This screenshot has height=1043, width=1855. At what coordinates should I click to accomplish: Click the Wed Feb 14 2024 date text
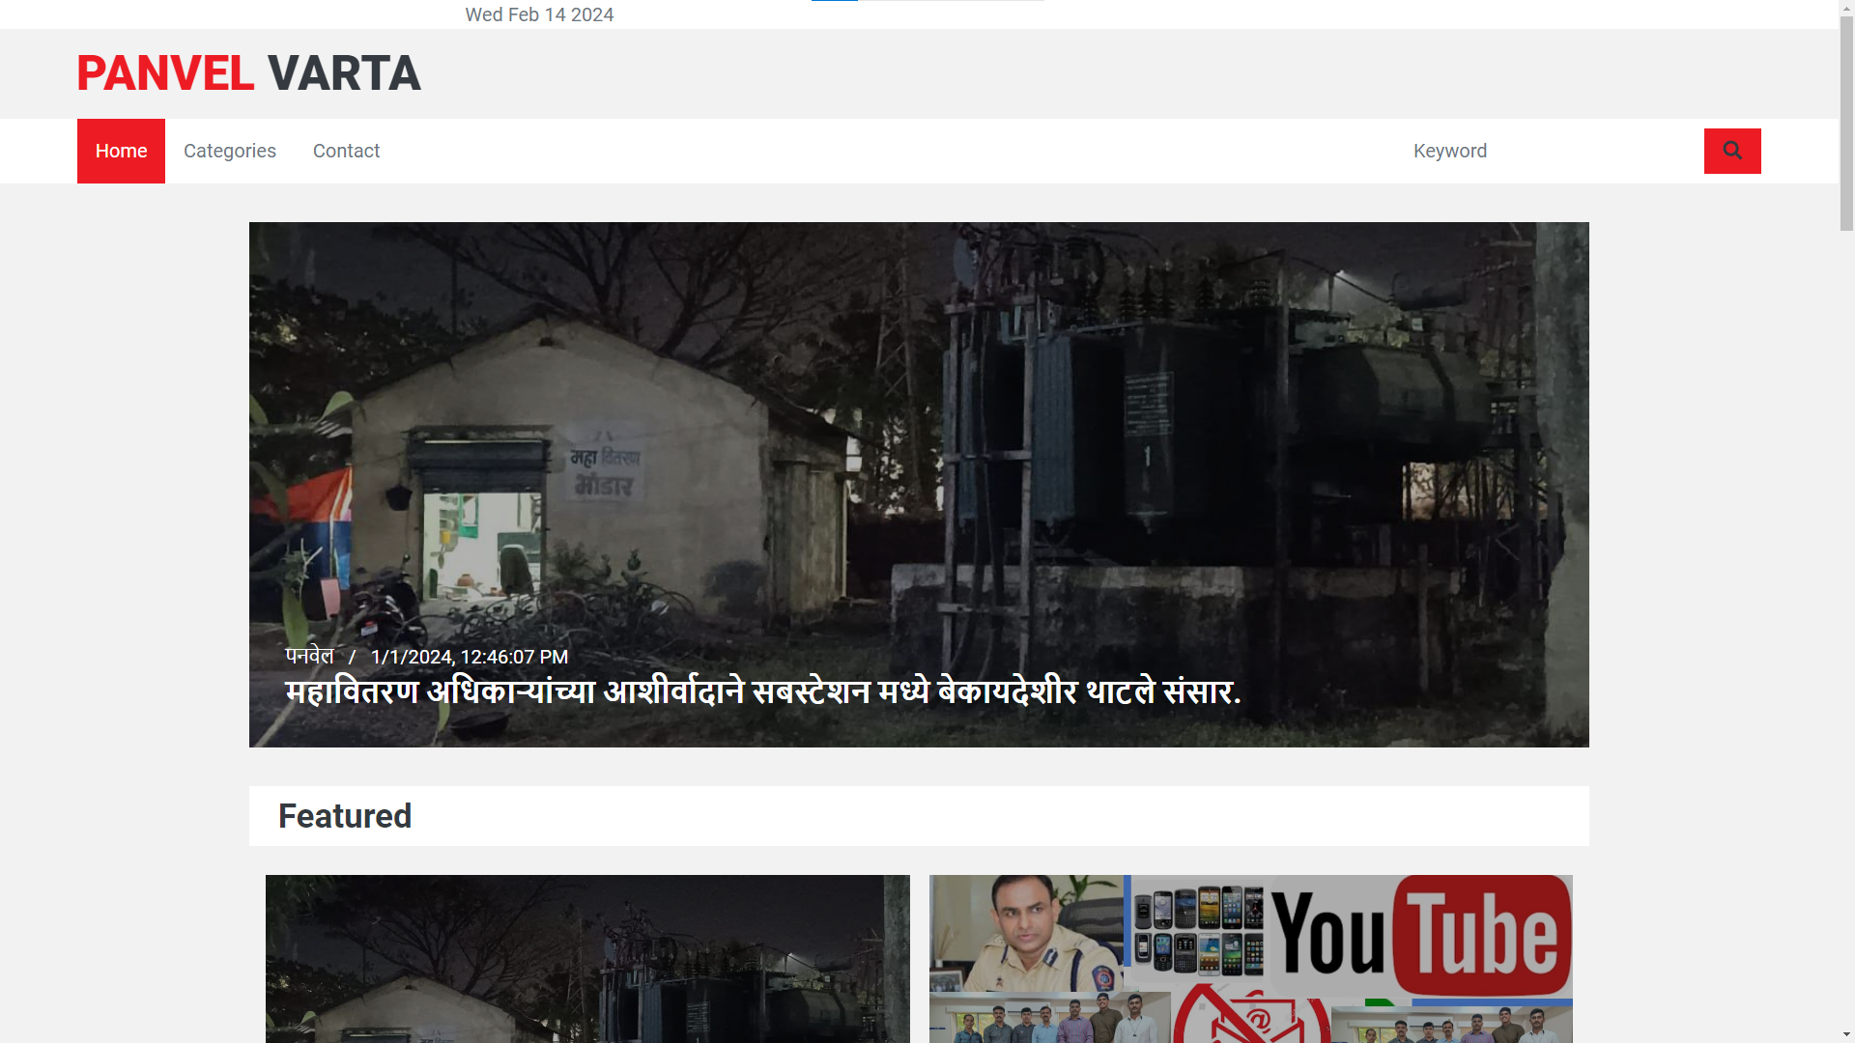[539, 14]
